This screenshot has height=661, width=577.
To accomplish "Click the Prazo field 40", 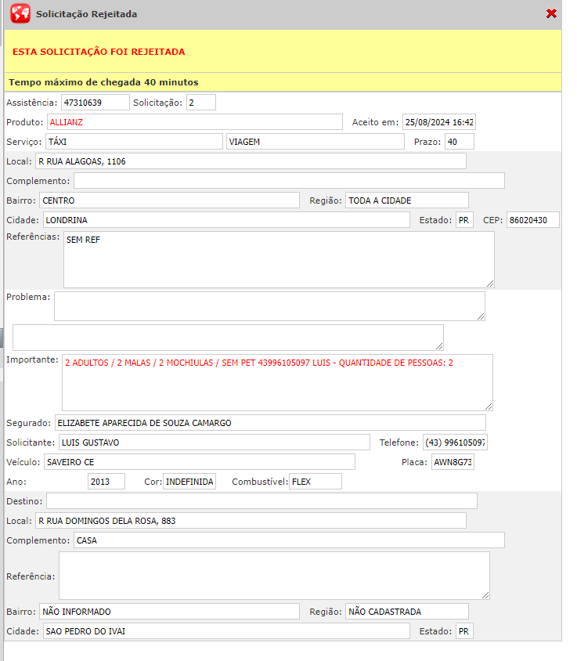I will point(460,142).
